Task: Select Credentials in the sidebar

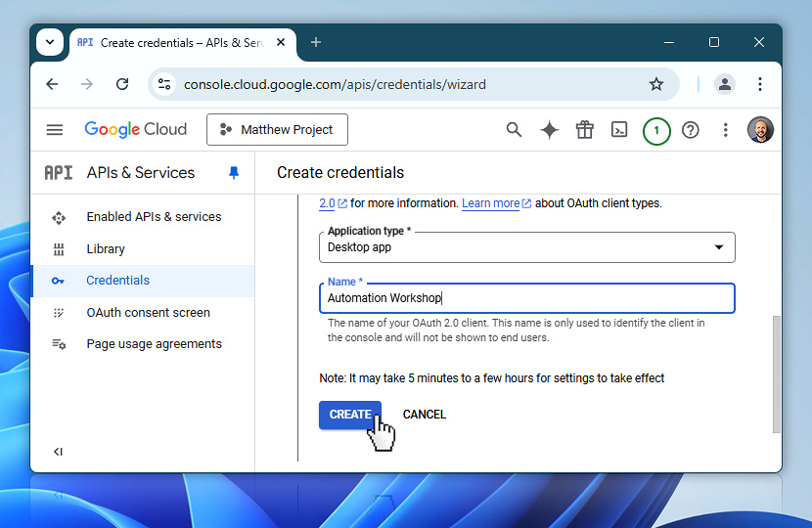Action: [x=143, y=281]
